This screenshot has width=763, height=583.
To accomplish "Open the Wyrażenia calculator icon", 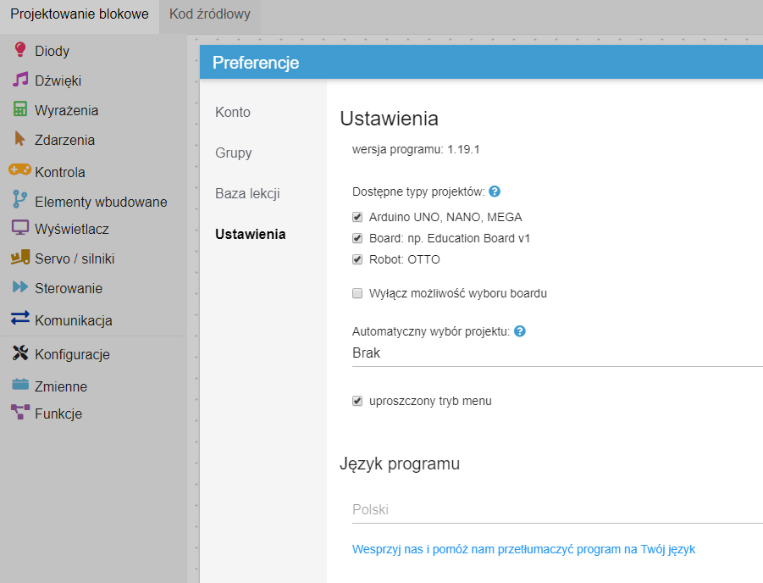I will pyautogui.click(x=19, y=109).
